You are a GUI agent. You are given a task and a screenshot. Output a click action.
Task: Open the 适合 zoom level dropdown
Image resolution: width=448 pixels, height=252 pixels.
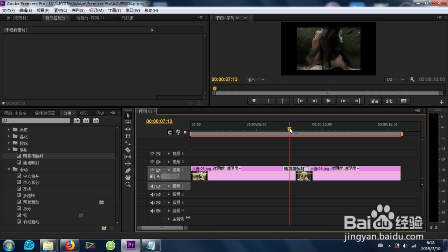255,79
